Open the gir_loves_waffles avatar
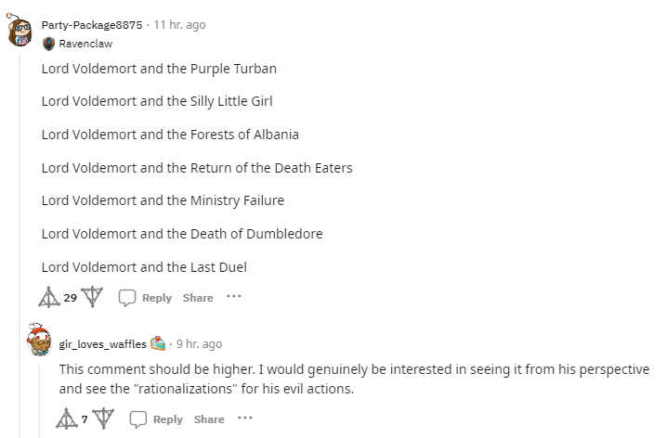The image size is (667, 438). tap(38, 340)
